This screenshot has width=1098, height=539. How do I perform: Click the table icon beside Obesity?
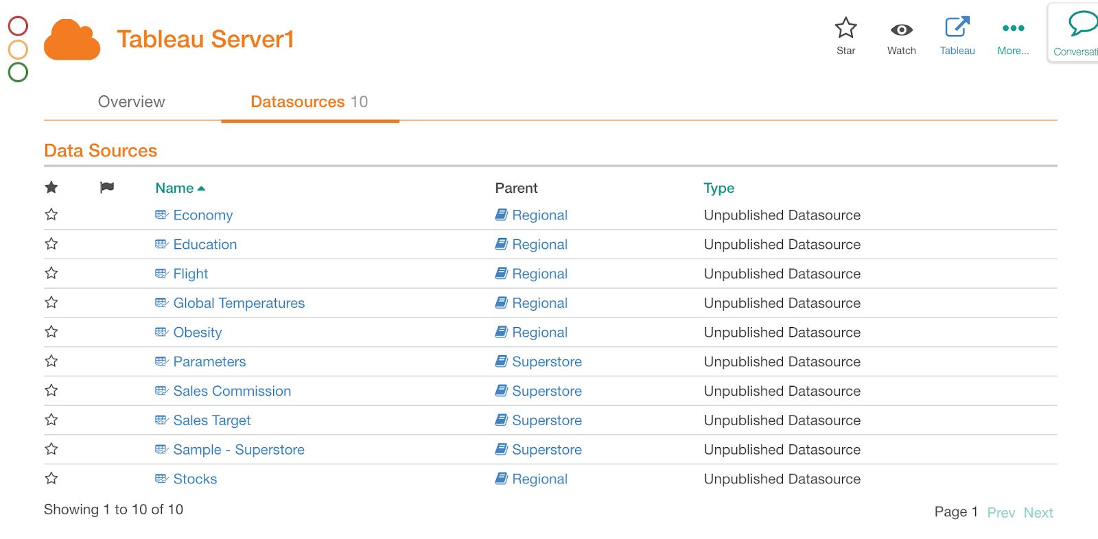point(162,332)
